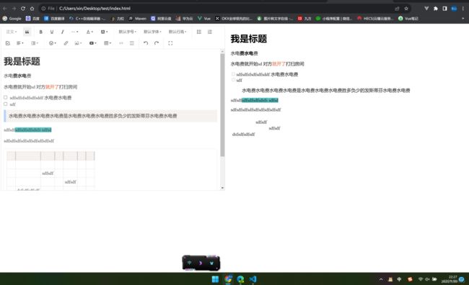
Task: Enter fullscreen editor mode
Action: tap(170, 43)
